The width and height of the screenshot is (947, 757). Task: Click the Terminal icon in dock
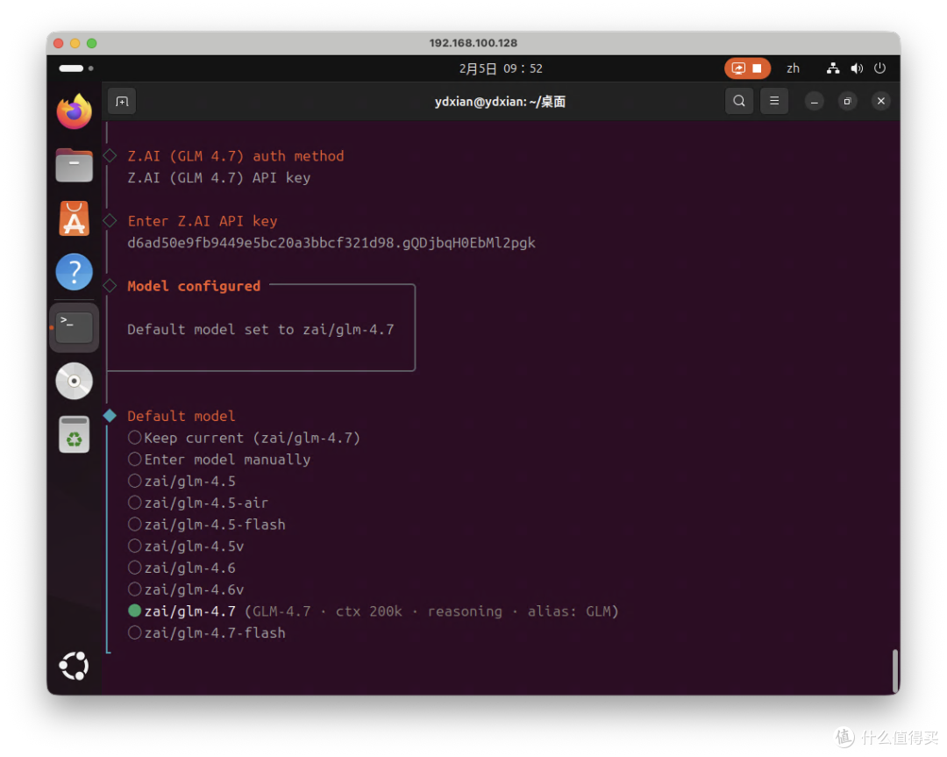point(75,327)
